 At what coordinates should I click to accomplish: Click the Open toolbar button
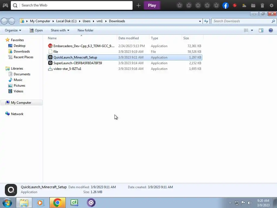pyautogui.click(x=36, y=30)
